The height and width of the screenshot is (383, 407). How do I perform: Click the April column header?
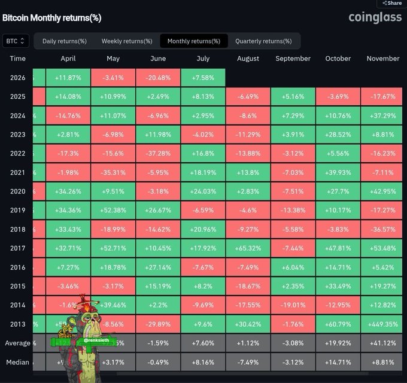coord(68,59)
